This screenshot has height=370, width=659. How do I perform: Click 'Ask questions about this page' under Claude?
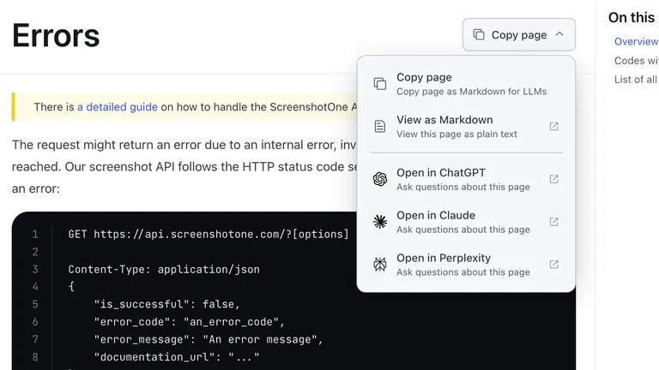pos(463,230)
